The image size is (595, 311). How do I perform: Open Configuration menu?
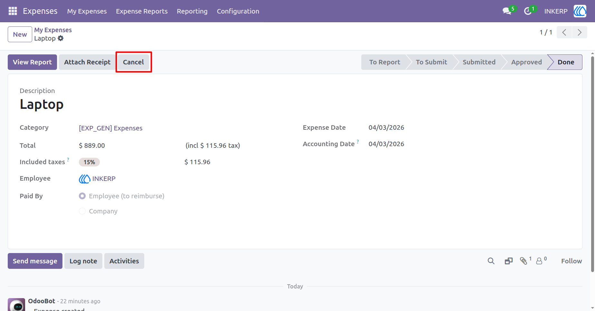coord(238,11)
